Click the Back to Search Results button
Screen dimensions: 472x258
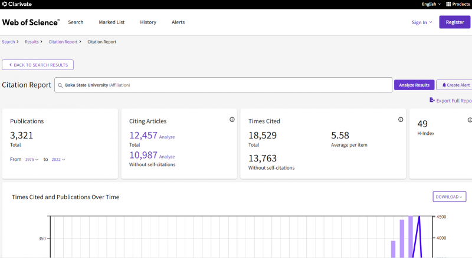pos(38,65)
